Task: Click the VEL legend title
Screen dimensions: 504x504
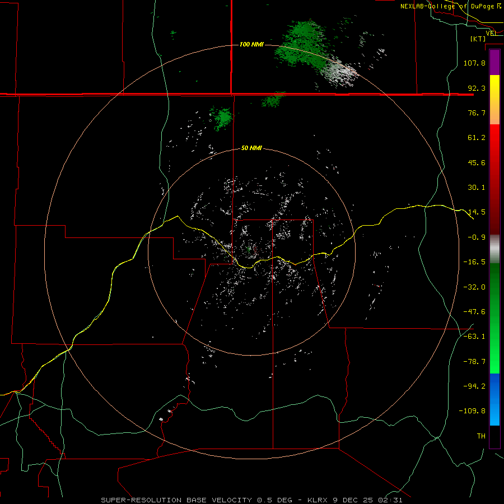Action: point(491,33)
